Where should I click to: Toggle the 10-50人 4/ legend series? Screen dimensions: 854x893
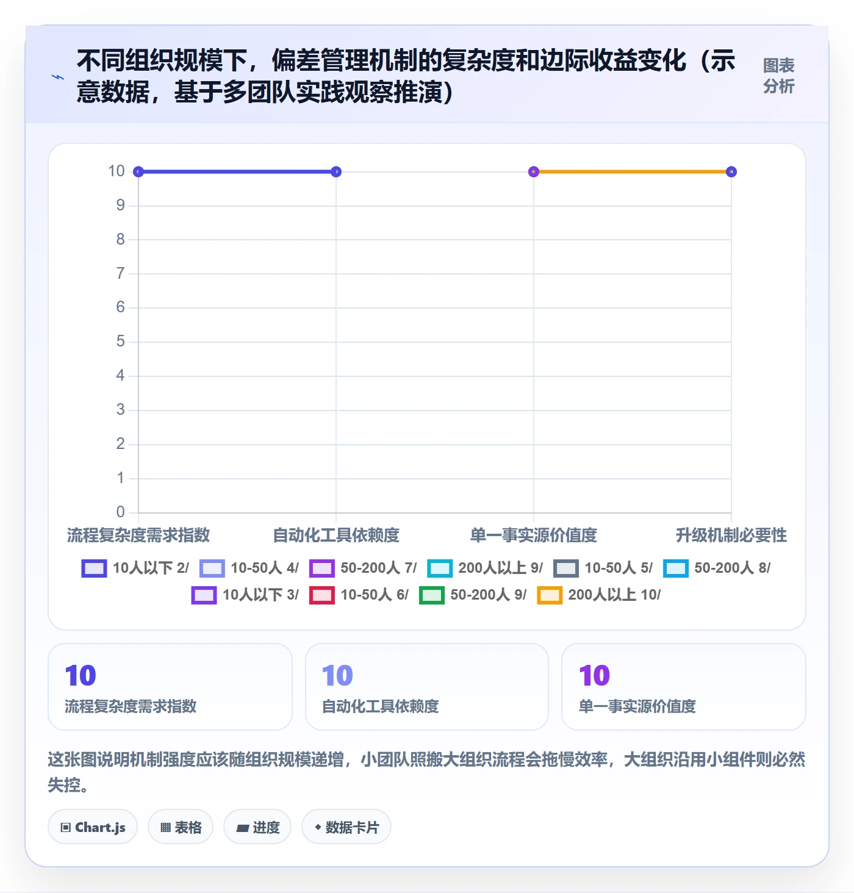click(x=249, y=568)
